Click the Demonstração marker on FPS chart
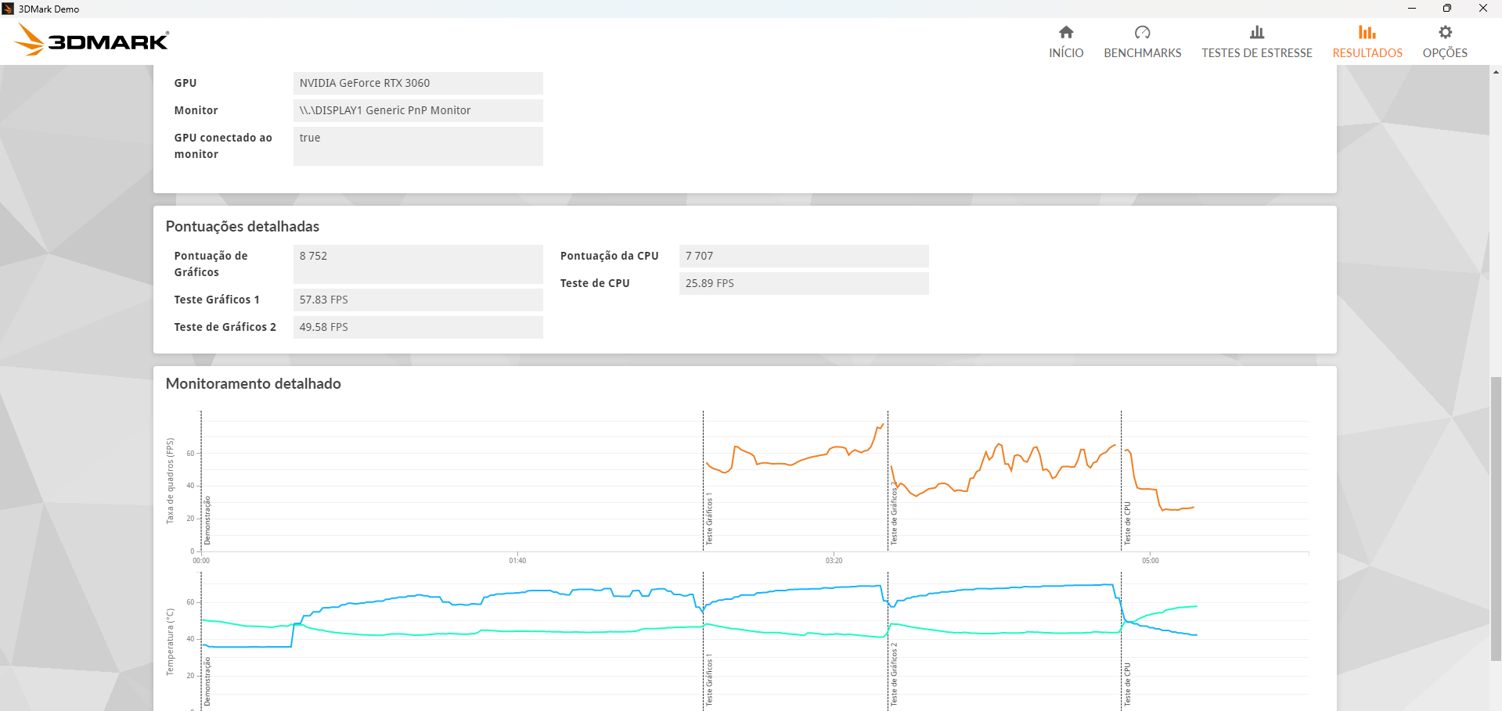This screenshot has height=711, width=1502. point(207,520)
